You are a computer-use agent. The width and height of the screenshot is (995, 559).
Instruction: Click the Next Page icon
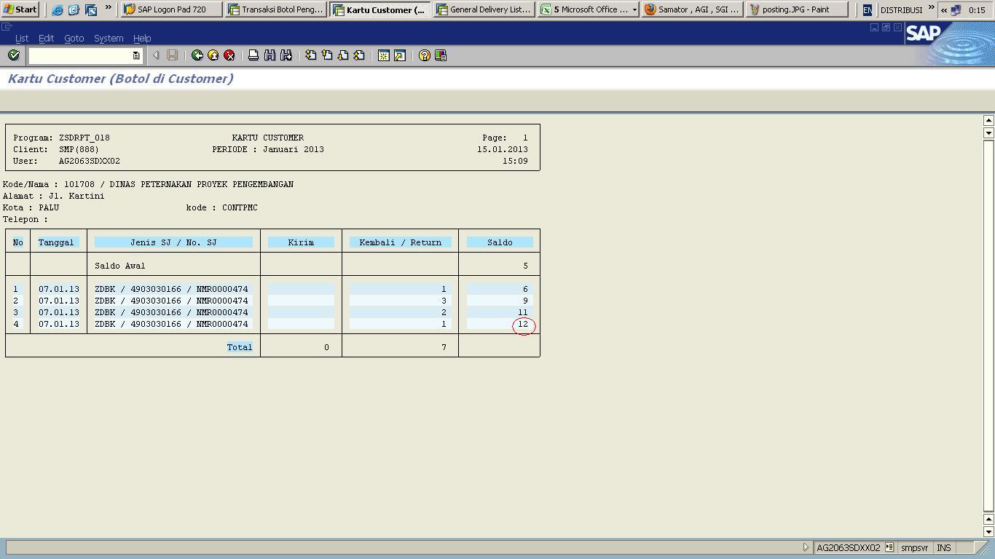[343, 55]
